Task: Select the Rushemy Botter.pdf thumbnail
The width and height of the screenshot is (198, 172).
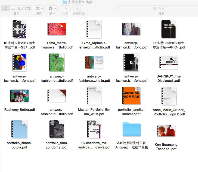Action: pos(19,96)
